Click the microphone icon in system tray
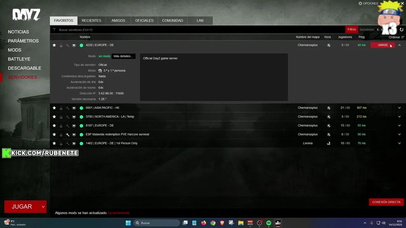406x228 pixels. click(x=372, y=223)
